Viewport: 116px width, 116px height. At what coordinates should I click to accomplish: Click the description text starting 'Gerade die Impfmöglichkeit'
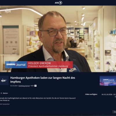[x=38, y=99]
